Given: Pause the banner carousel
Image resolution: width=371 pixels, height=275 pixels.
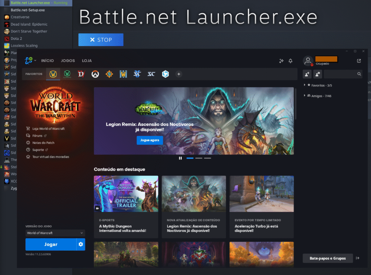Looking at the screenshot, I should pos(180,158).
